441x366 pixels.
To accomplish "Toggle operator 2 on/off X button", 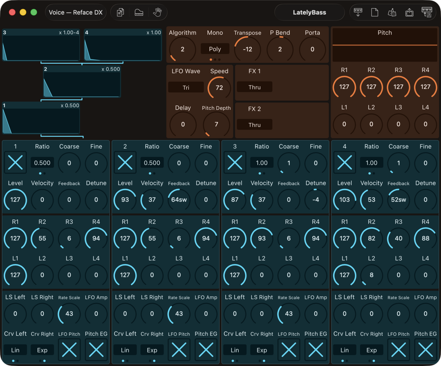I will (125, 162).
